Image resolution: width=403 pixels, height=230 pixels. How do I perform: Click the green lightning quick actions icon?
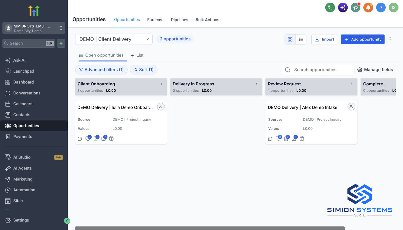[x=61, y=43]
